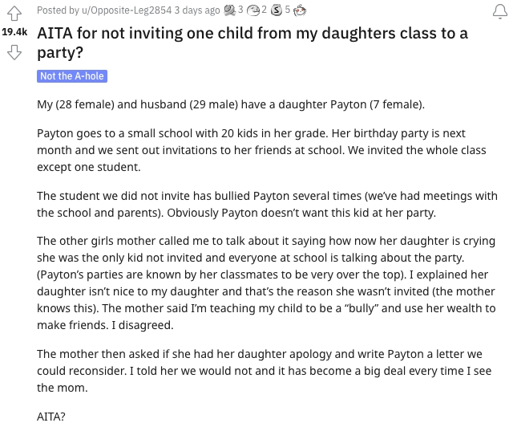Viewport: 509px width, 431px height.
Task: Click the 19.4k vote score
Action: 14,33
